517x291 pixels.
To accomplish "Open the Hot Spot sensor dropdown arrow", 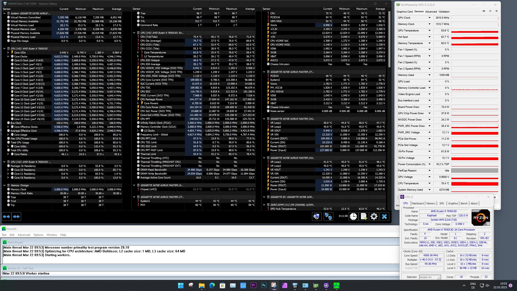I will click(x=429, y=37).
